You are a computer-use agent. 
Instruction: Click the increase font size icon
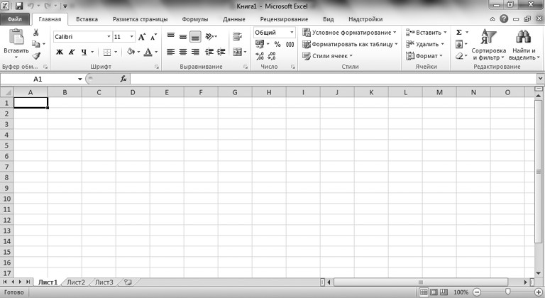(143, 36)
